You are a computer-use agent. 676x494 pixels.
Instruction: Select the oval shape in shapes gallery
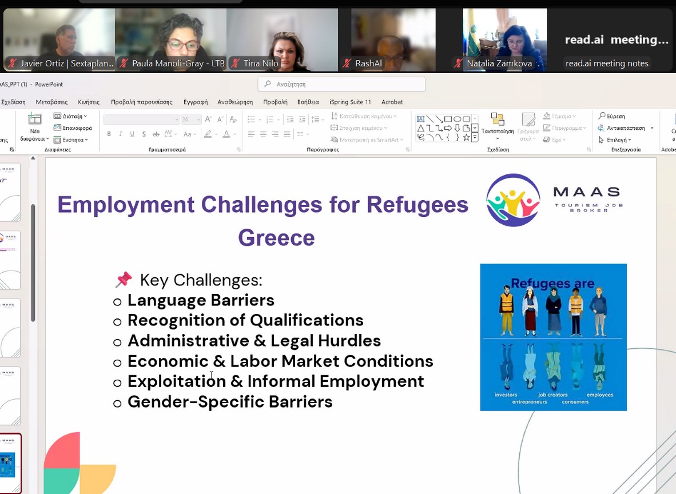458,119
